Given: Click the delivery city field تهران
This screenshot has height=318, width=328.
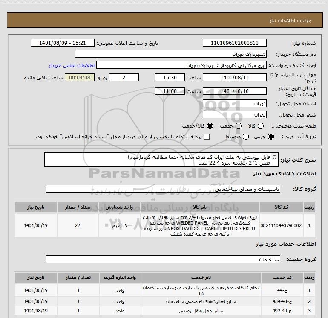Looking at the screenshot, I should (234, 115).
